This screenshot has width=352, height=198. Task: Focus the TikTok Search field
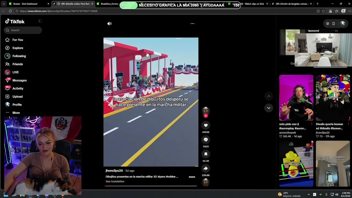[23, 30]
